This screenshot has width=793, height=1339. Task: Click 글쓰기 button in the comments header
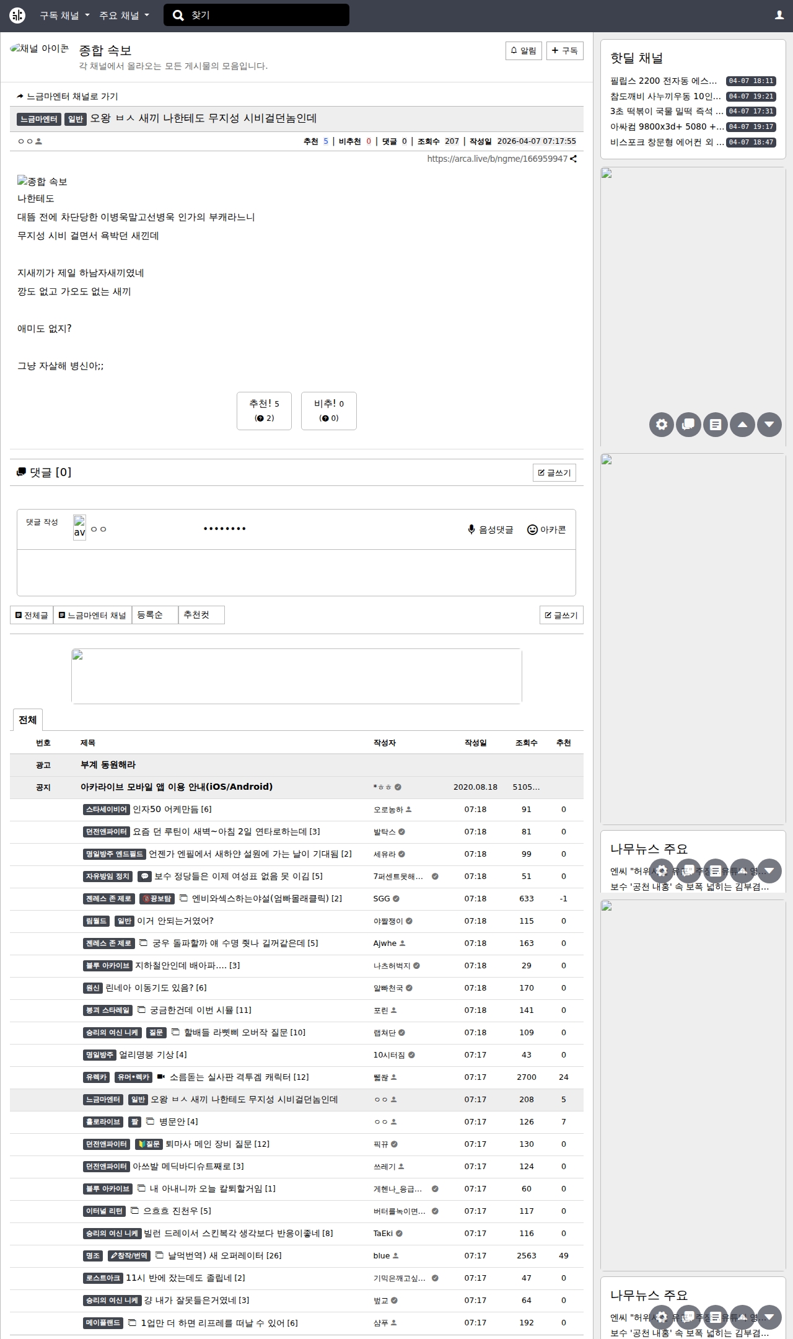coord(554,472)
